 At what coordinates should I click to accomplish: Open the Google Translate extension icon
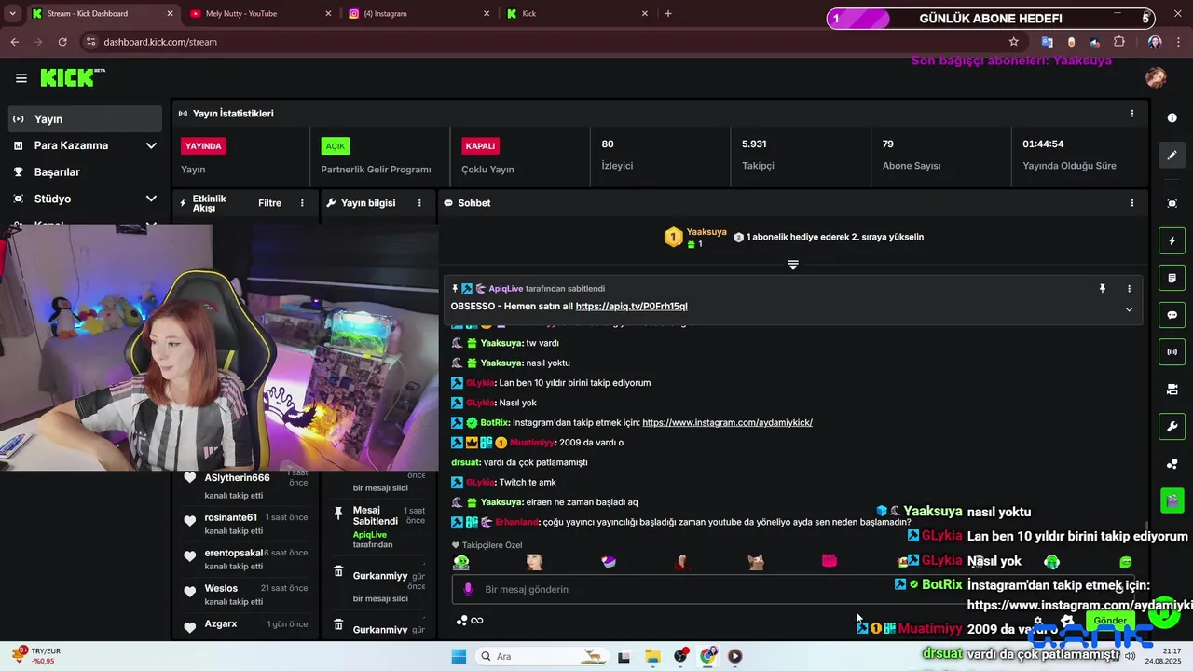[1047, 42]
